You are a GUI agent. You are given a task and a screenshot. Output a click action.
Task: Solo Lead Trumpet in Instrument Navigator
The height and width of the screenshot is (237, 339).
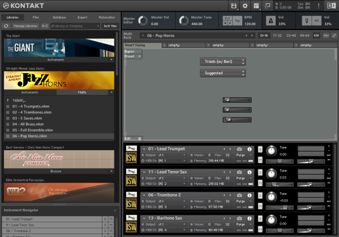[105, 219]
